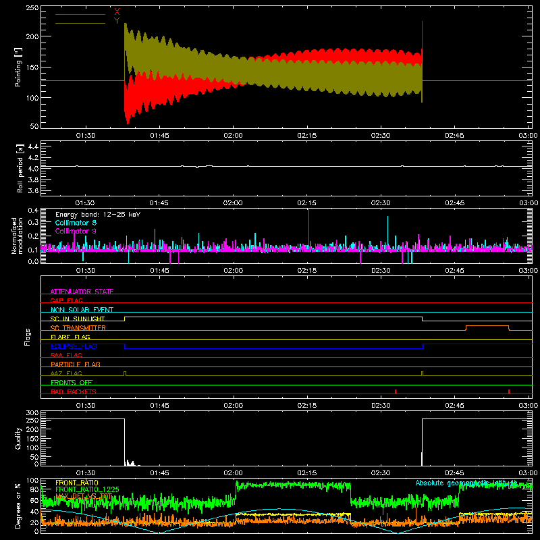Click the red X legend line
540x540 pixels.
[x=80, y=14]
